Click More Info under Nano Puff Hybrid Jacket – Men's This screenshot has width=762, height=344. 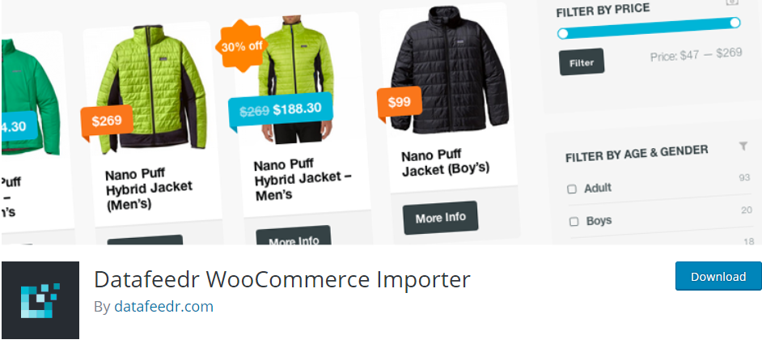294,236
